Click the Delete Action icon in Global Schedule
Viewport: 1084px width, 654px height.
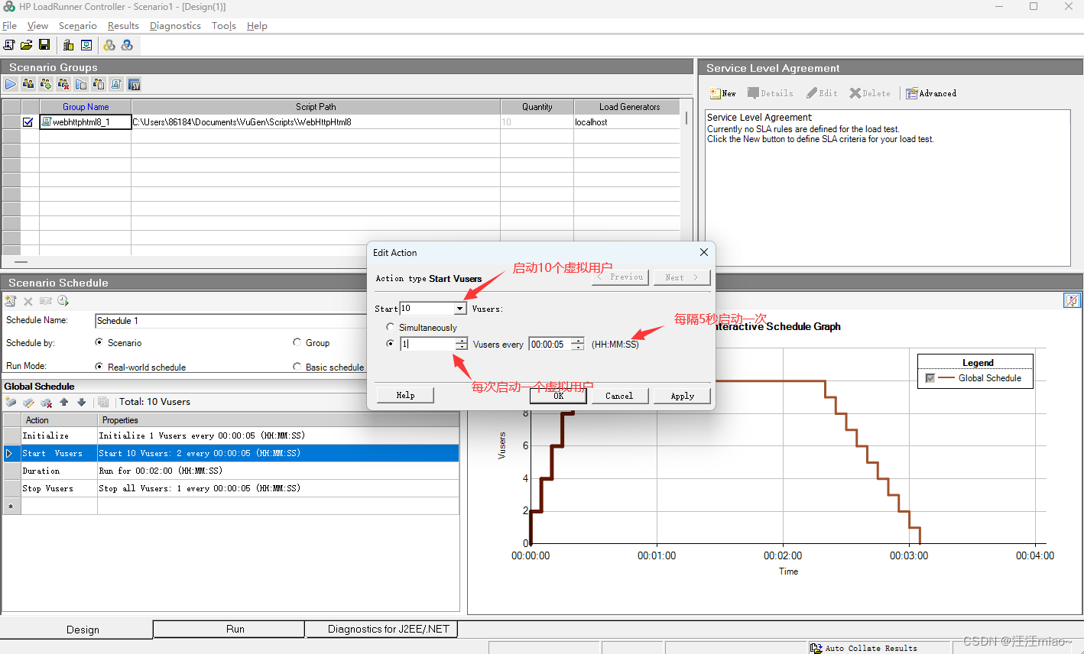click(x=46, y=402)
